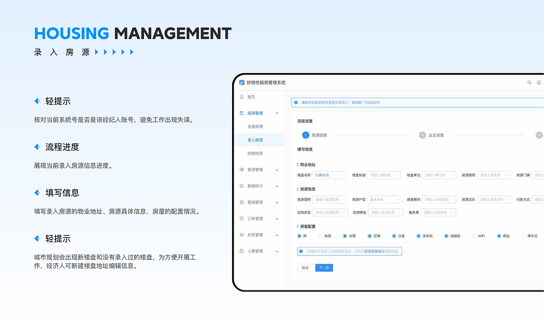Click the 付款方式 input field

[538, 200]
